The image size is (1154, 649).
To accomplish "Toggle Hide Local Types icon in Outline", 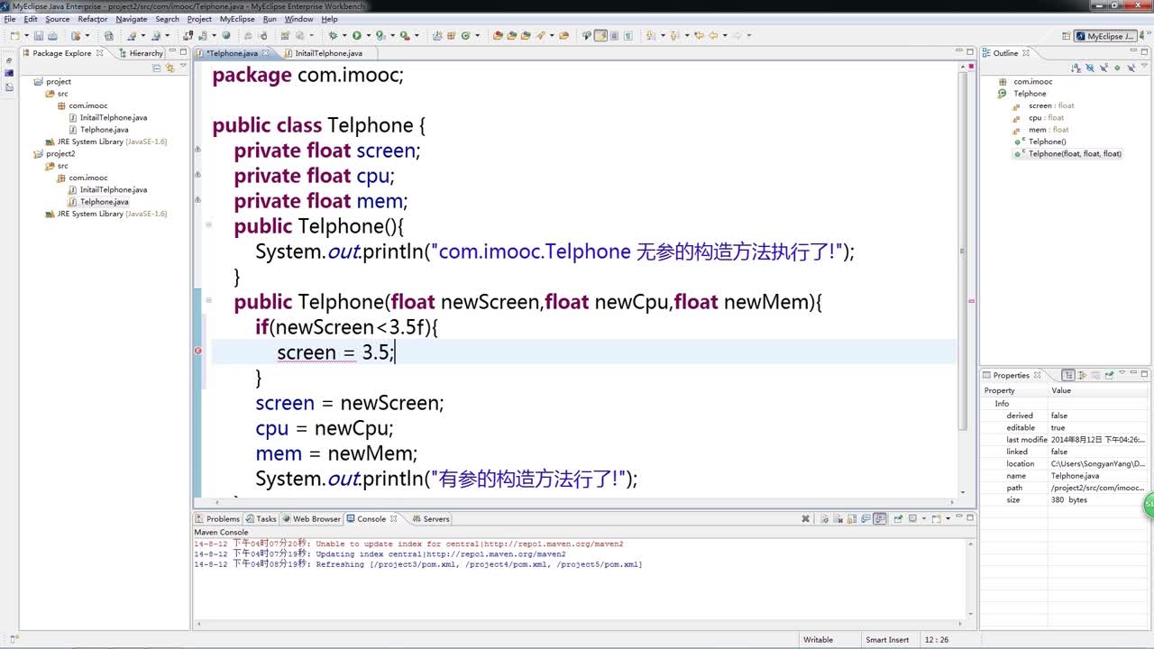I will tap(1131, 68).
